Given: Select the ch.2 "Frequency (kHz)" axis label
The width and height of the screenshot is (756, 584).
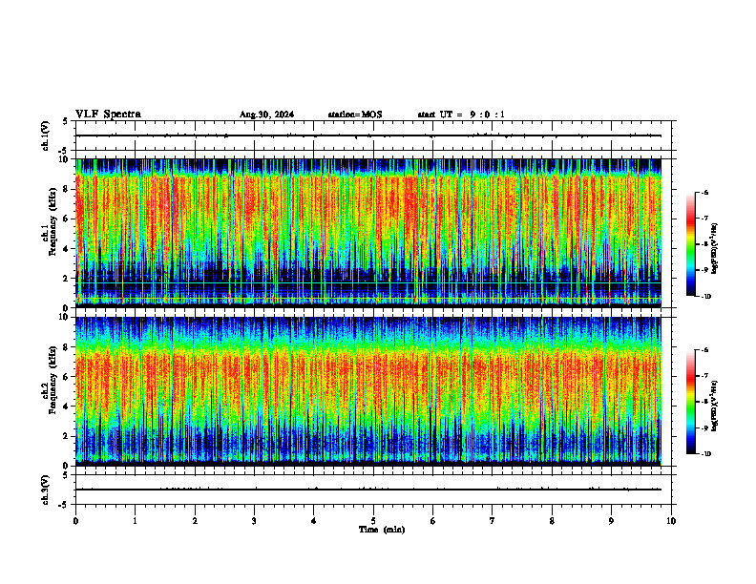Looking at the screenshot, I should pos(52,379).
